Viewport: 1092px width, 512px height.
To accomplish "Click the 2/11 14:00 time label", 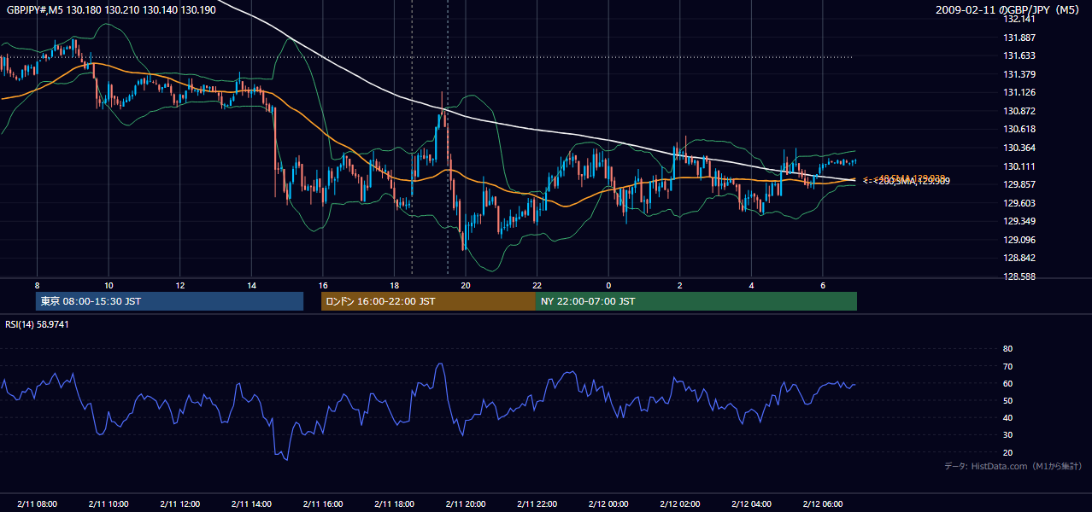I will tap(251, 504).
